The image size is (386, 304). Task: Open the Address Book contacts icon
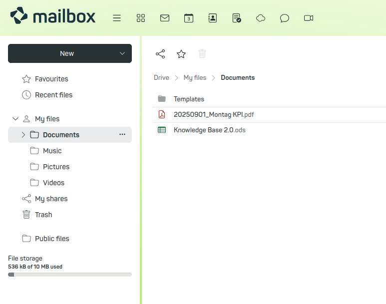213,18
